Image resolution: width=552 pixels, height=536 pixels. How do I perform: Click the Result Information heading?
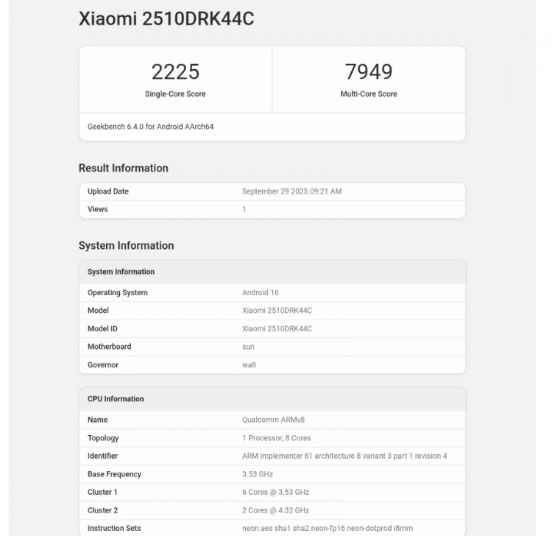point(124,168)
